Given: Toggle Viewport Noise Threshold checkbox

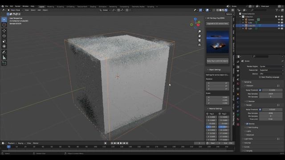Looking at the screenshot, I should pyautogui.click(x=260, y=90).
